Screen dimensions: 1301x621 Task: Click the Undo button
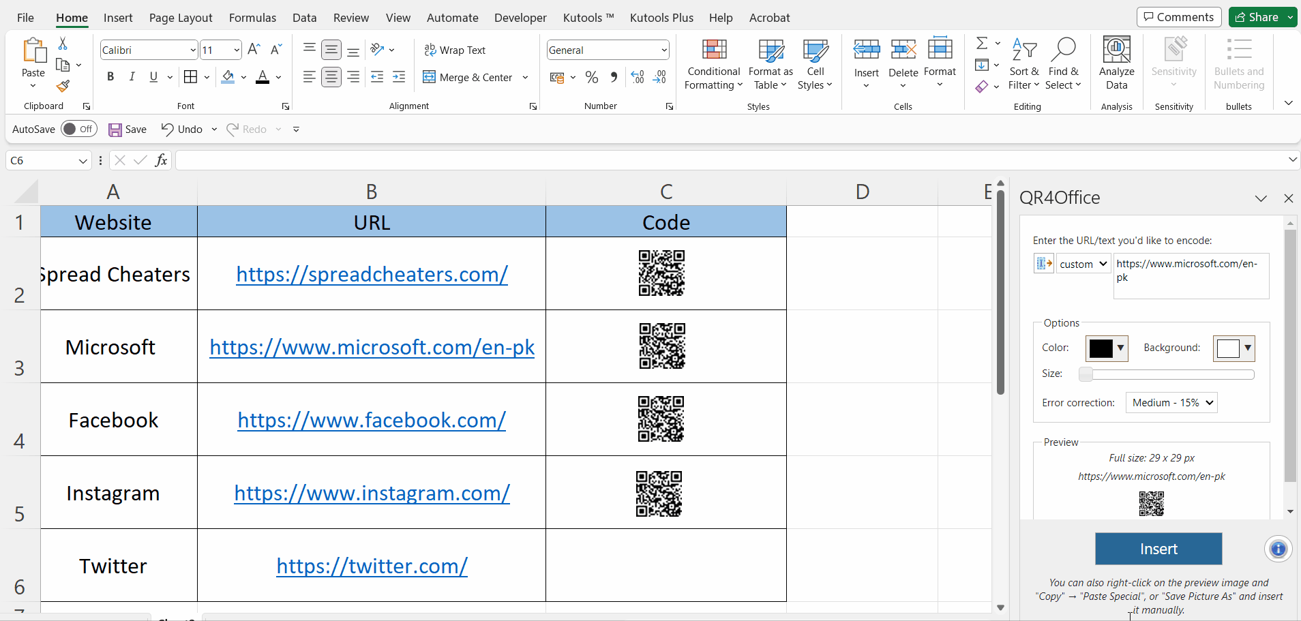[x=181, y=130]
